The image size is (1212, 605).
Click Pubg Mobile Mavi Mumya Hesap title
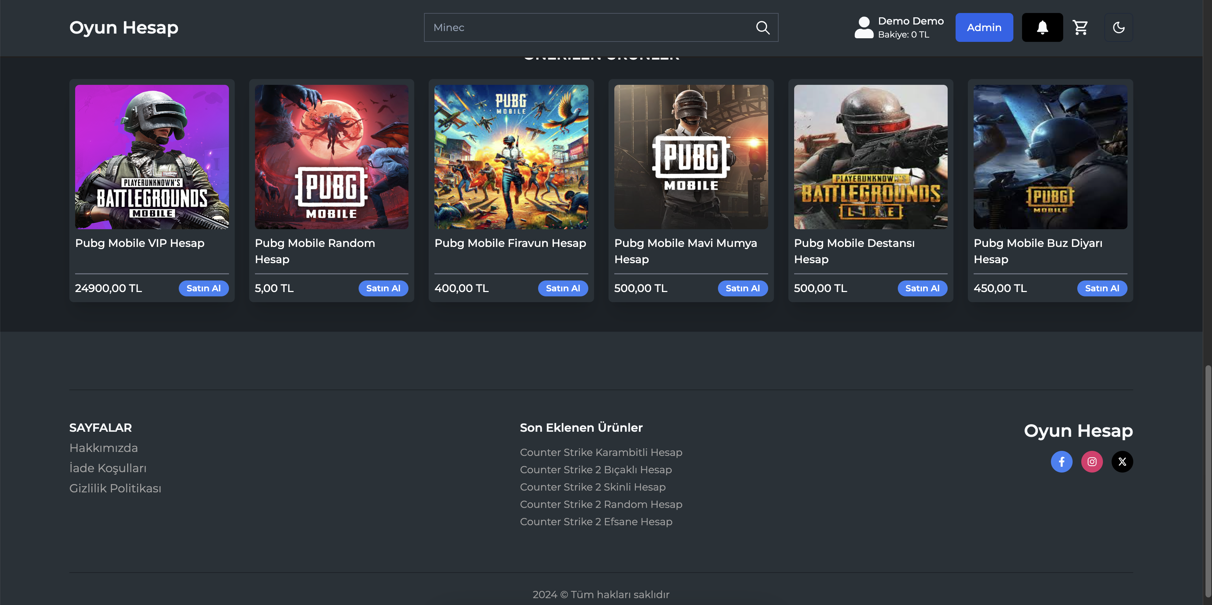[x=685, y=251]
